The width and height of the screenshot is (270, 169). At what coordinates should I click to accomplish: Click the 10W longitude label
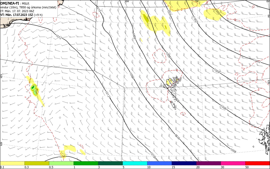(127, 1)
